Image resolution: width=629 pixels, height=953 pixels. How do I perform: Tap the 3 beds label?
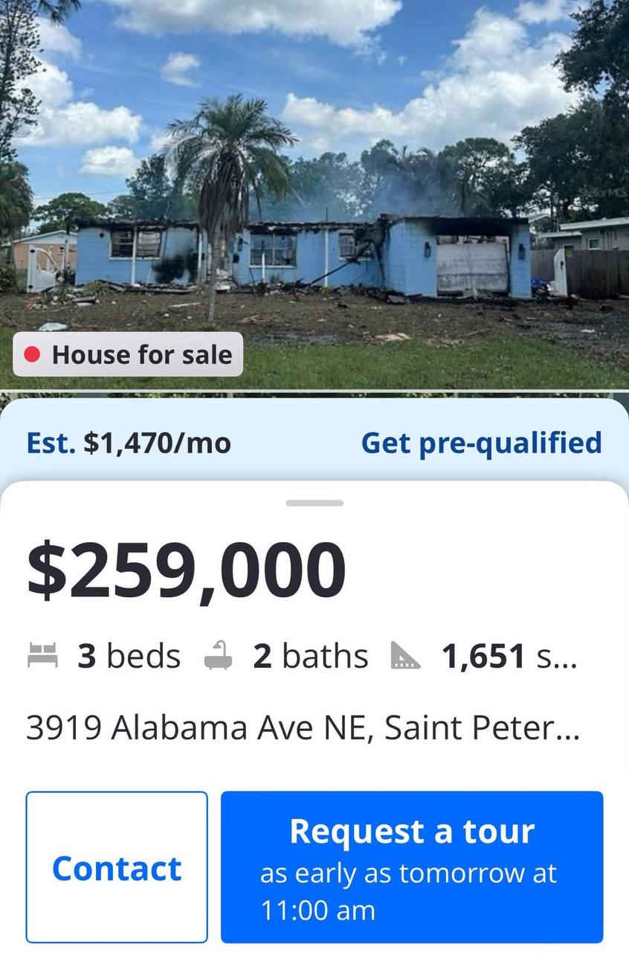[129, 657]
